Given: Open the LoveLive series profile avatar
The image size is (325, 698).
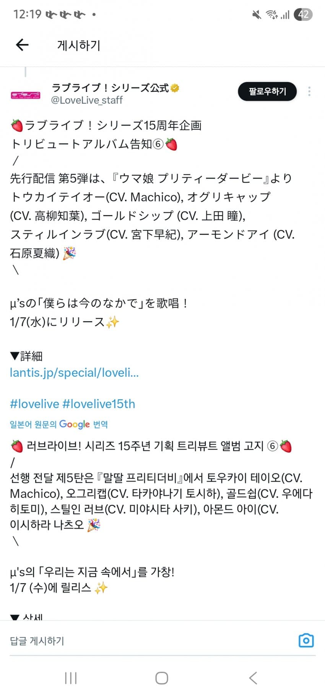Looking at the screenshot, I should 26,95.
